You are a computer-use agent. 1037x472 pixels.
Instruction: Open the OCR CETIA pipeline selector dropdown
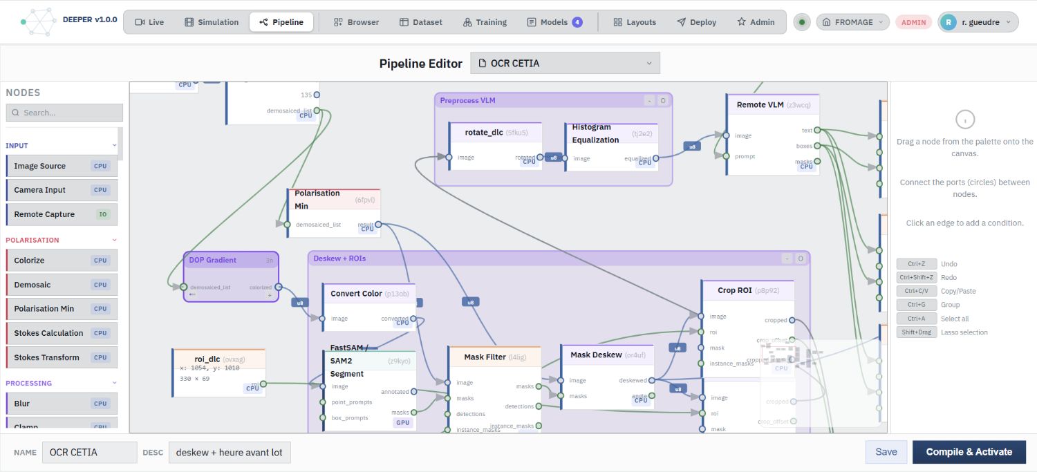click(x=565, y=63)
